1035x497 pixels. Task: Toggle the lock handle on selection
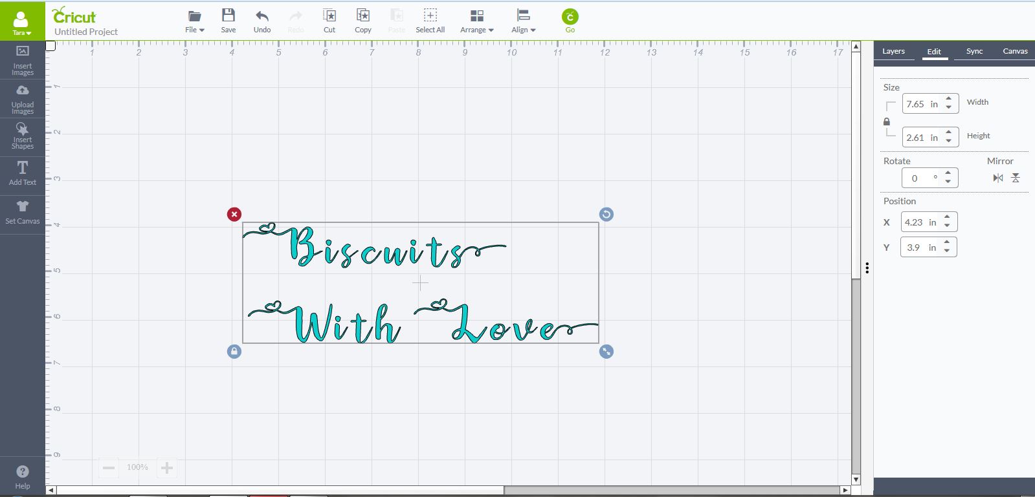(x=234, y=351)
